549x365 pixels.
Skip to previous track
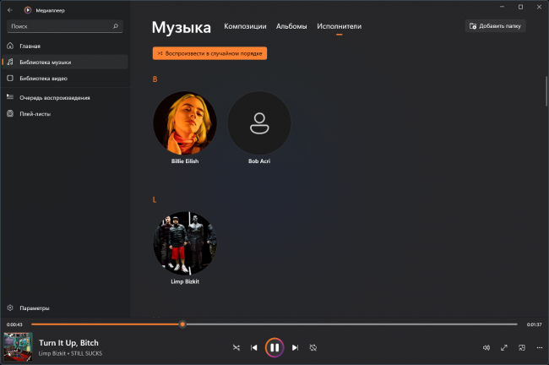tap(254, 347)
